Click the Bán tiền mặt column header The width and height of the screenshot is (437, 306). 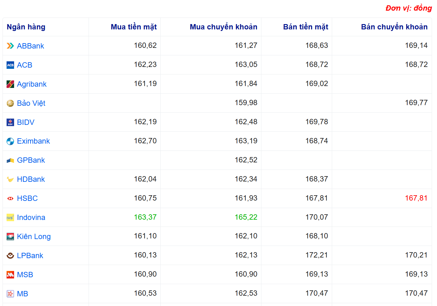click(306, 27)
